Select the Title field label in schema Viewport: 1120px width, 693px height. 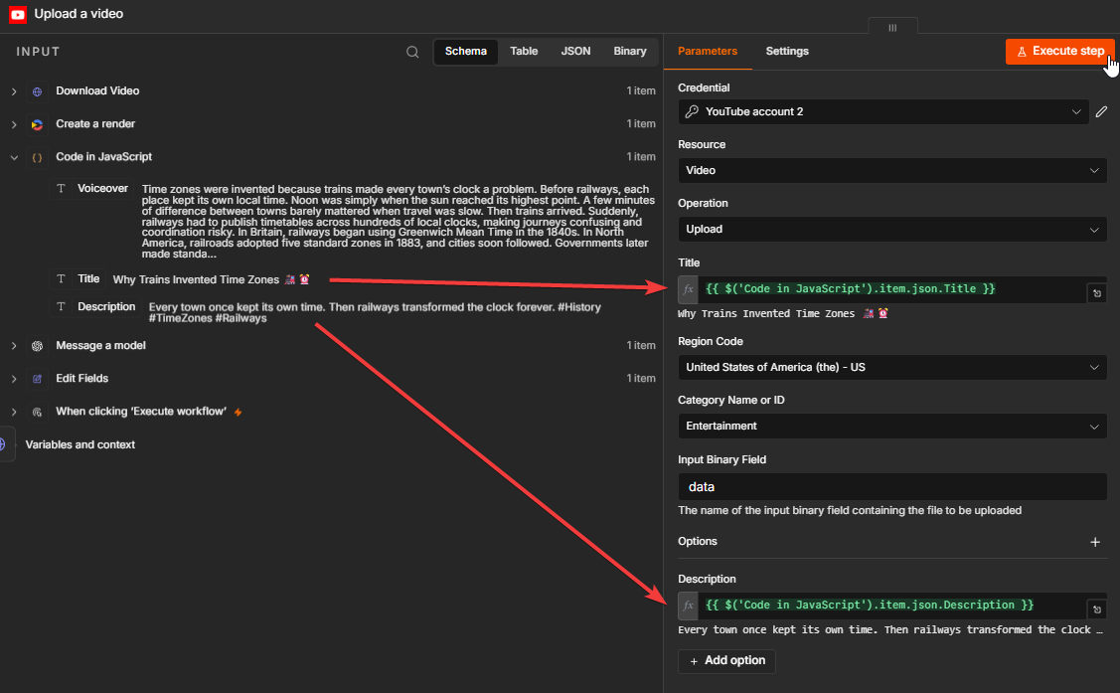pos(88,279)
